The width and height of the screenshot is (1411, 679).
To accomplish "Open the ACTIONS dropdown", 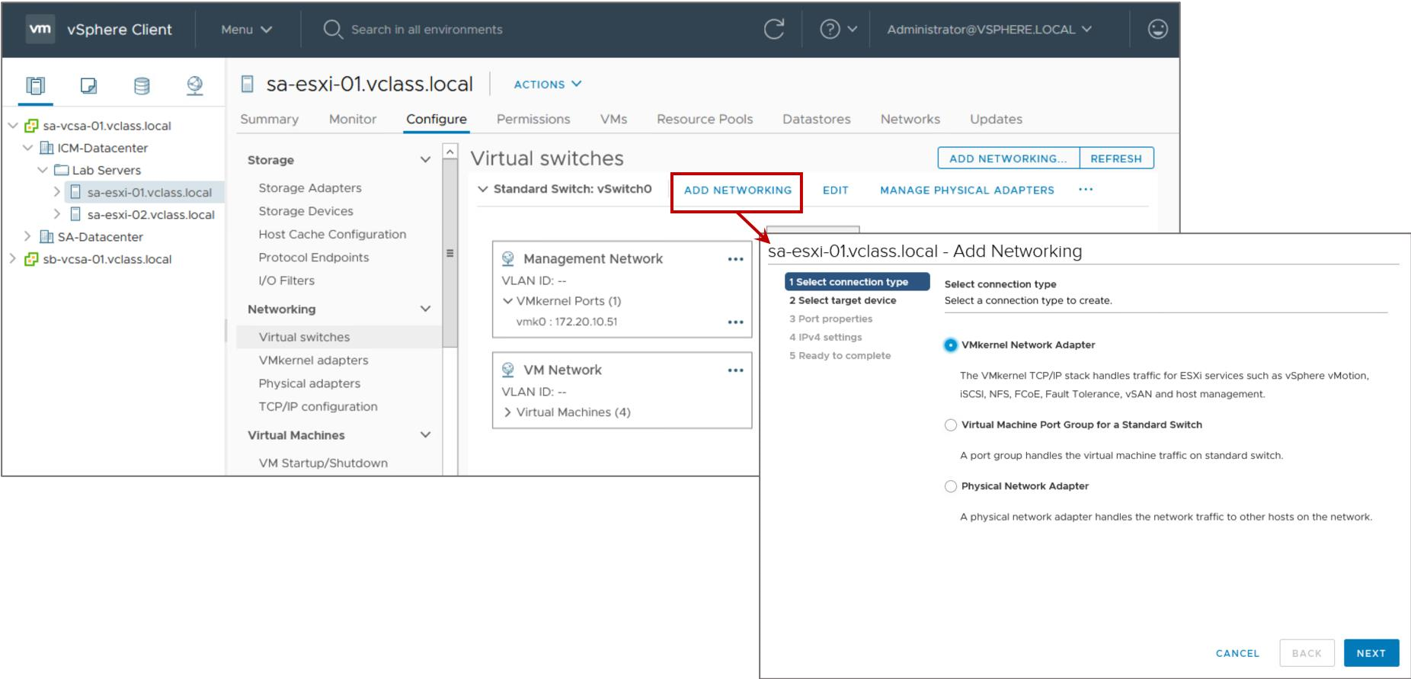I will pos(548,84).
